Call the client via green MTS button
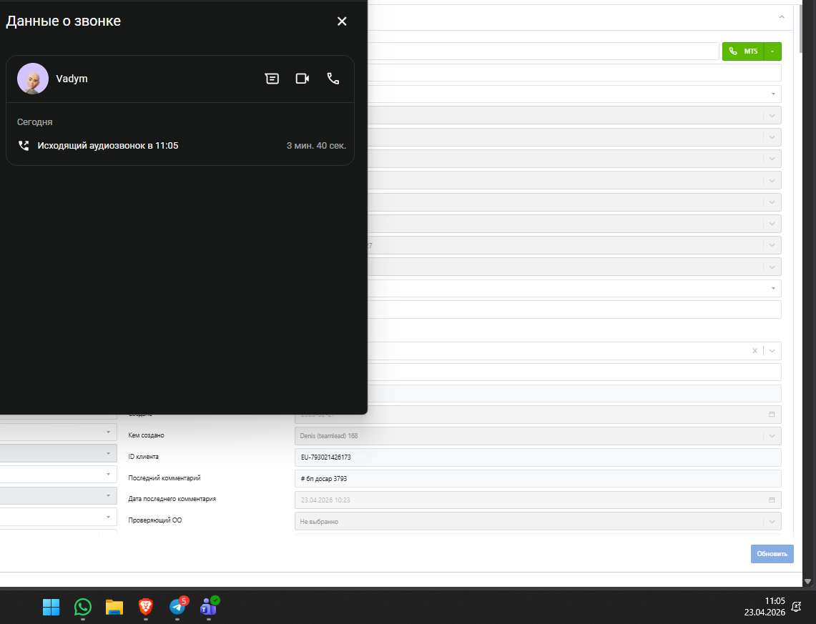The width and height of the screenshot is (816, 624). (x=743, y=51)
